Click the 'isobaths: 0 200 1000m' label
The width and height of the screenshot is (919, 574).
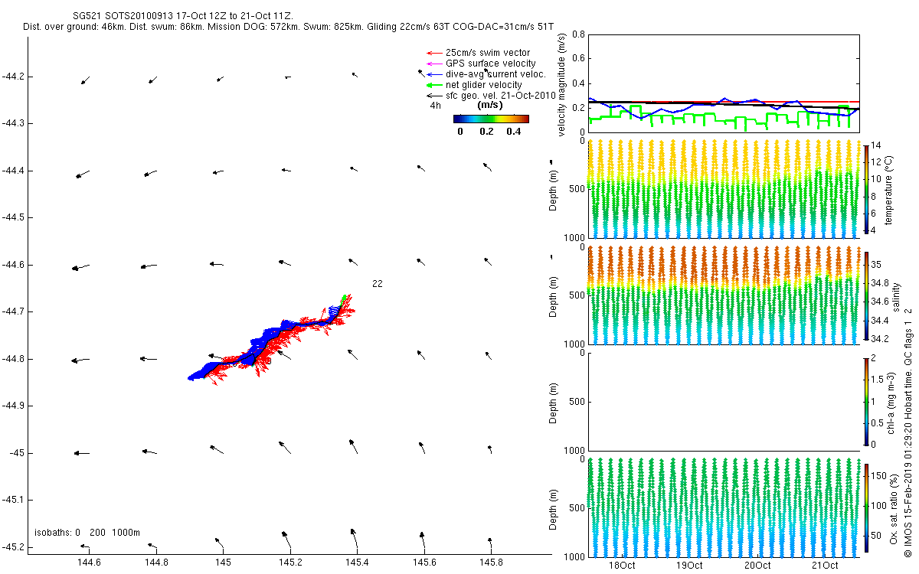pos(87,532)
